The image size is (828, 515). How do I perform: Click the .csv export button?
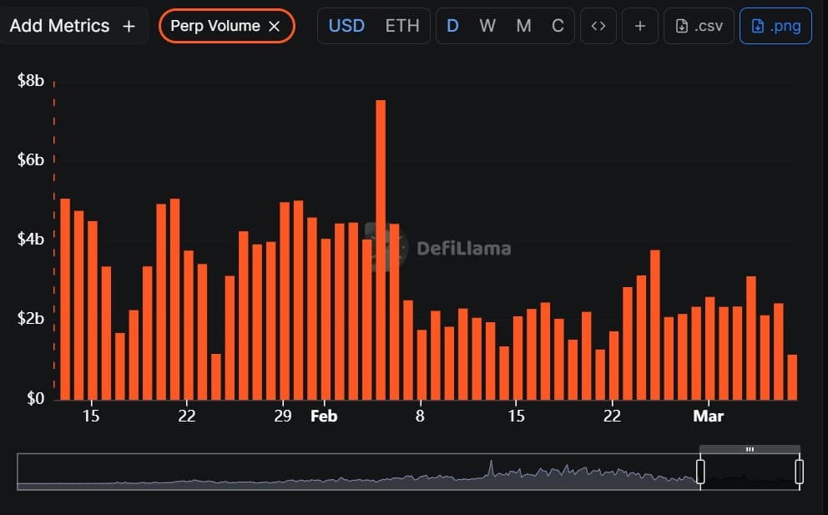point(699,26)
